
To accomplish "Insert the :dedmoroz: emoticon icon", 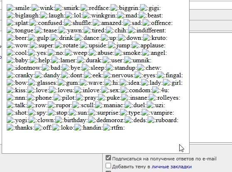I will coord(91,120).
